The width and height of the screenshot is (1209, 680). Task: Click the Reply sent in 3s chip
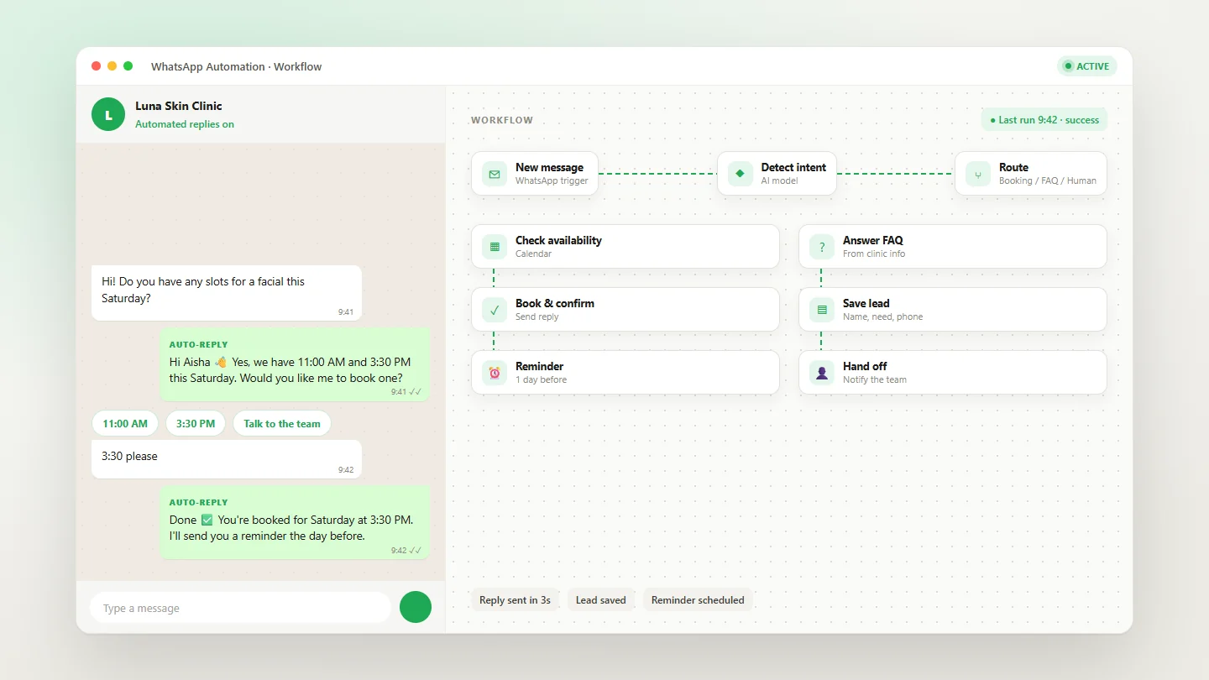(515, 600)
